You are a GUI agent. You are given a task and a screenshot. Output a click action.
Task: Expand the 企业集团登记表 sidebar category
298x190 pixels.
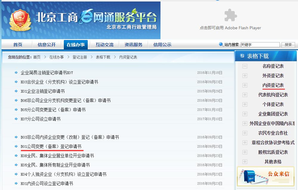[245, 114]
